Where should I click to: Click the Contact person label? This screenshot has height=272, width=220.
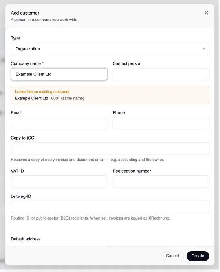[x=127, y=63]
